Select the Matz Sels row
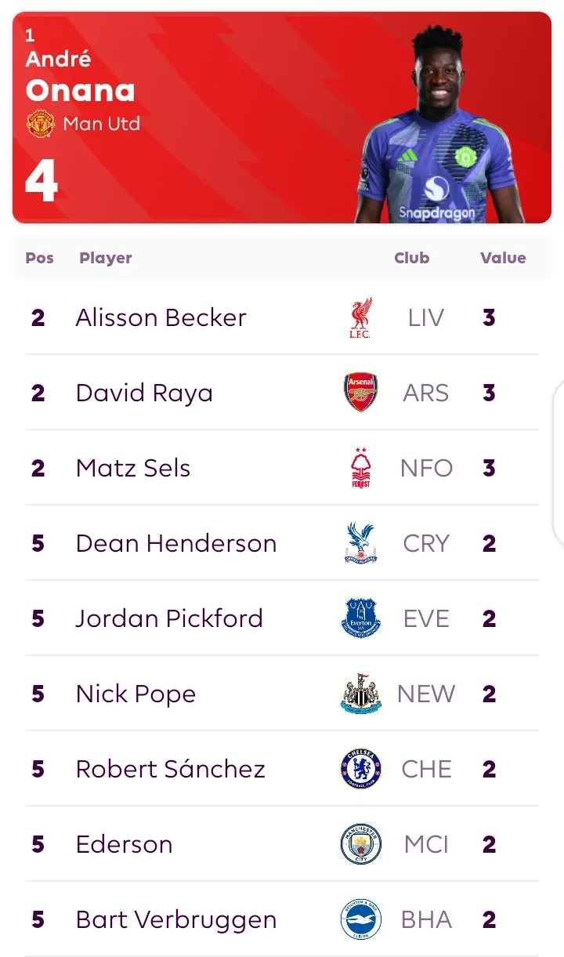This screenshot has height=957, width=564. 282,468
